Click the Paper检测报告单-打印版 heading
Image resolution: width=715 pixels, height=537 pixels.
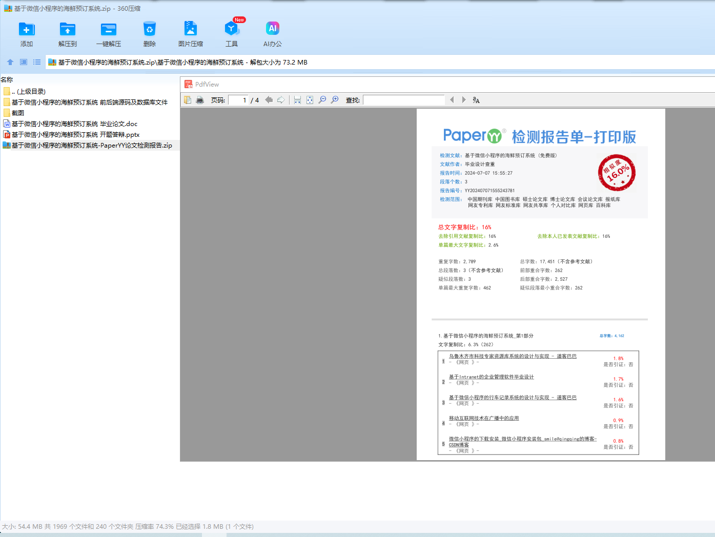pyautogui.click(x=540, y=136)
